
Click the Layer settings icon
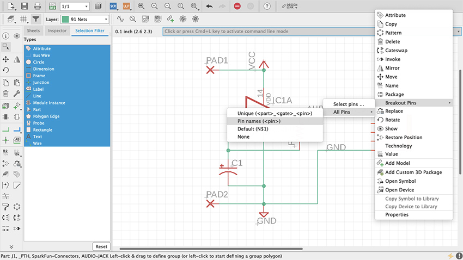[x=11, y=19]
